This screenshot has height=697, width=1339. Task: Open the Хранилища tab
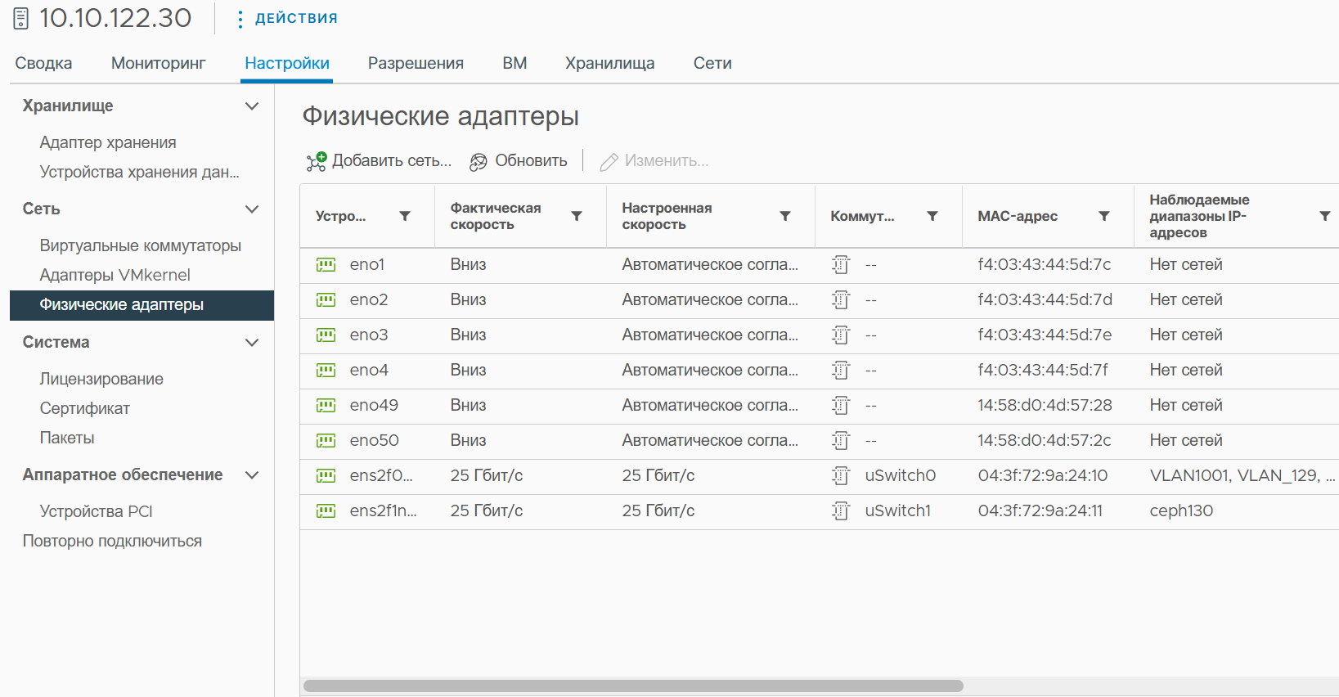tap(610, 63)
